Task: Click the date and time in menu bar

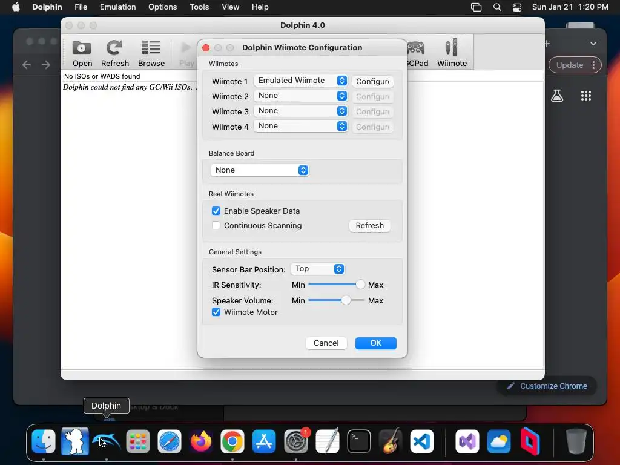Action: (x=570, y=7)
